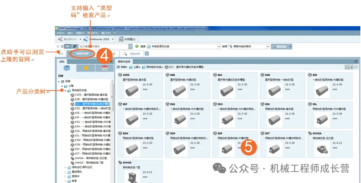Click the cube icon of ESK tree item
This screenshot has height=183, width=361.
pyautogui.click(x=73, y=131)
